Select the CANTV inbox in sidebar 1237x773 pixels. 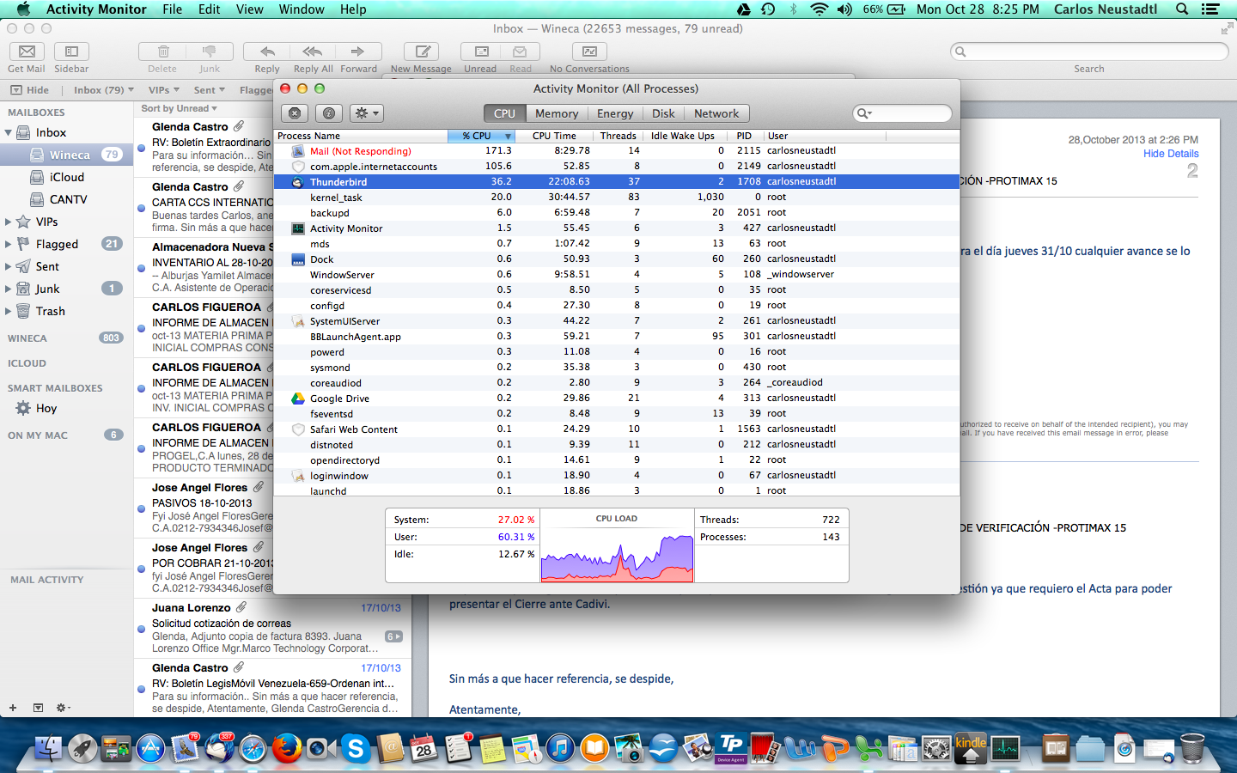pyautogui.click(x=67, y=200)
